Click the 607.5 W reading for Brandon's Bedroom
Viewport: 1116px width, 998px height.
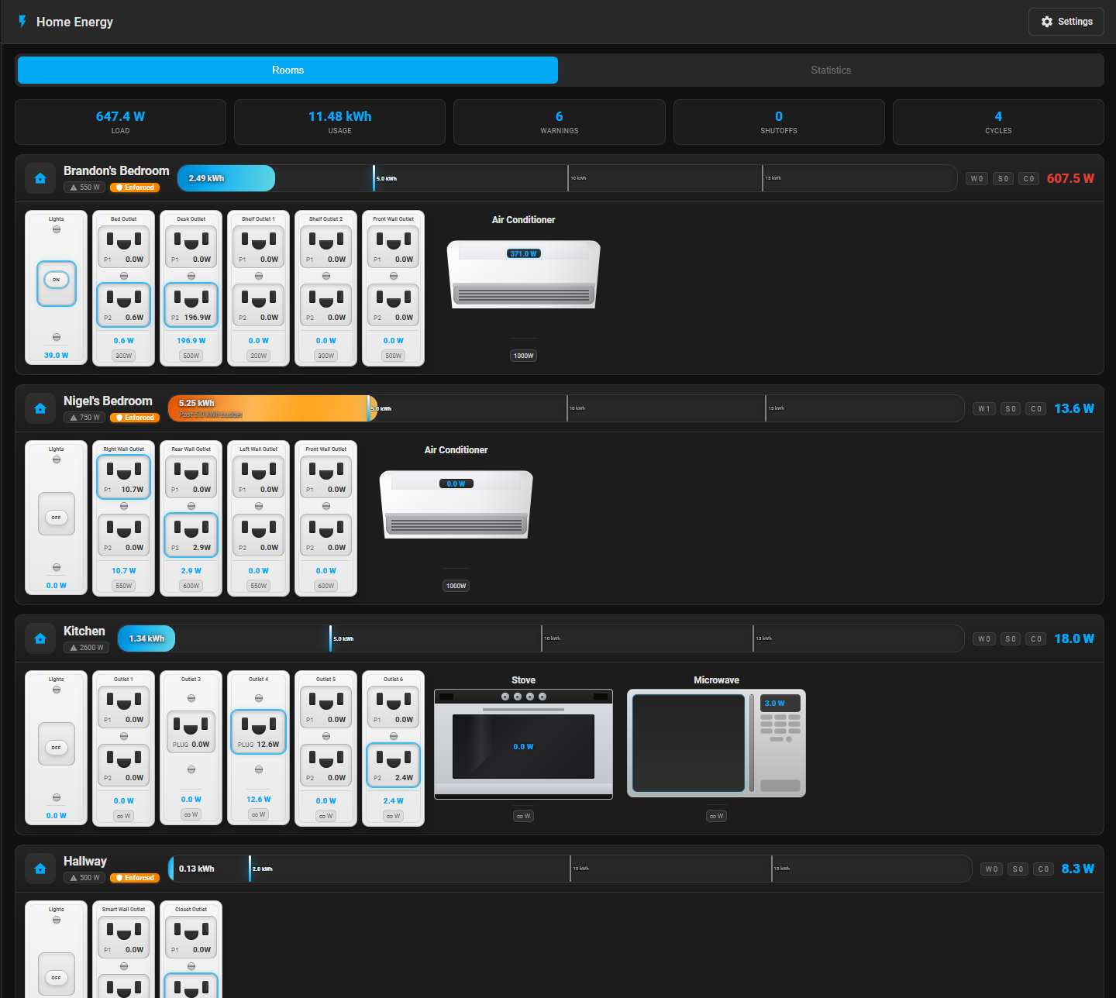[x=1070, y=178]
